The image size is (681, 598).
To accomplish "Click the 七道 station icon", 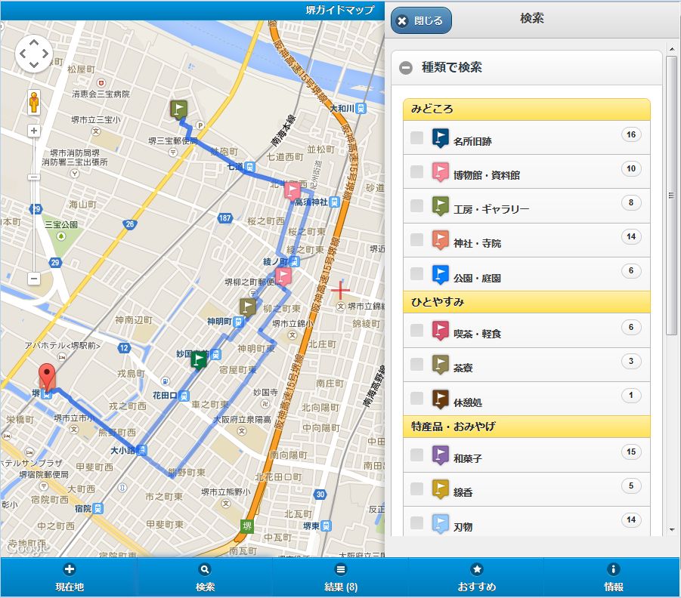I will click(249, 167).
